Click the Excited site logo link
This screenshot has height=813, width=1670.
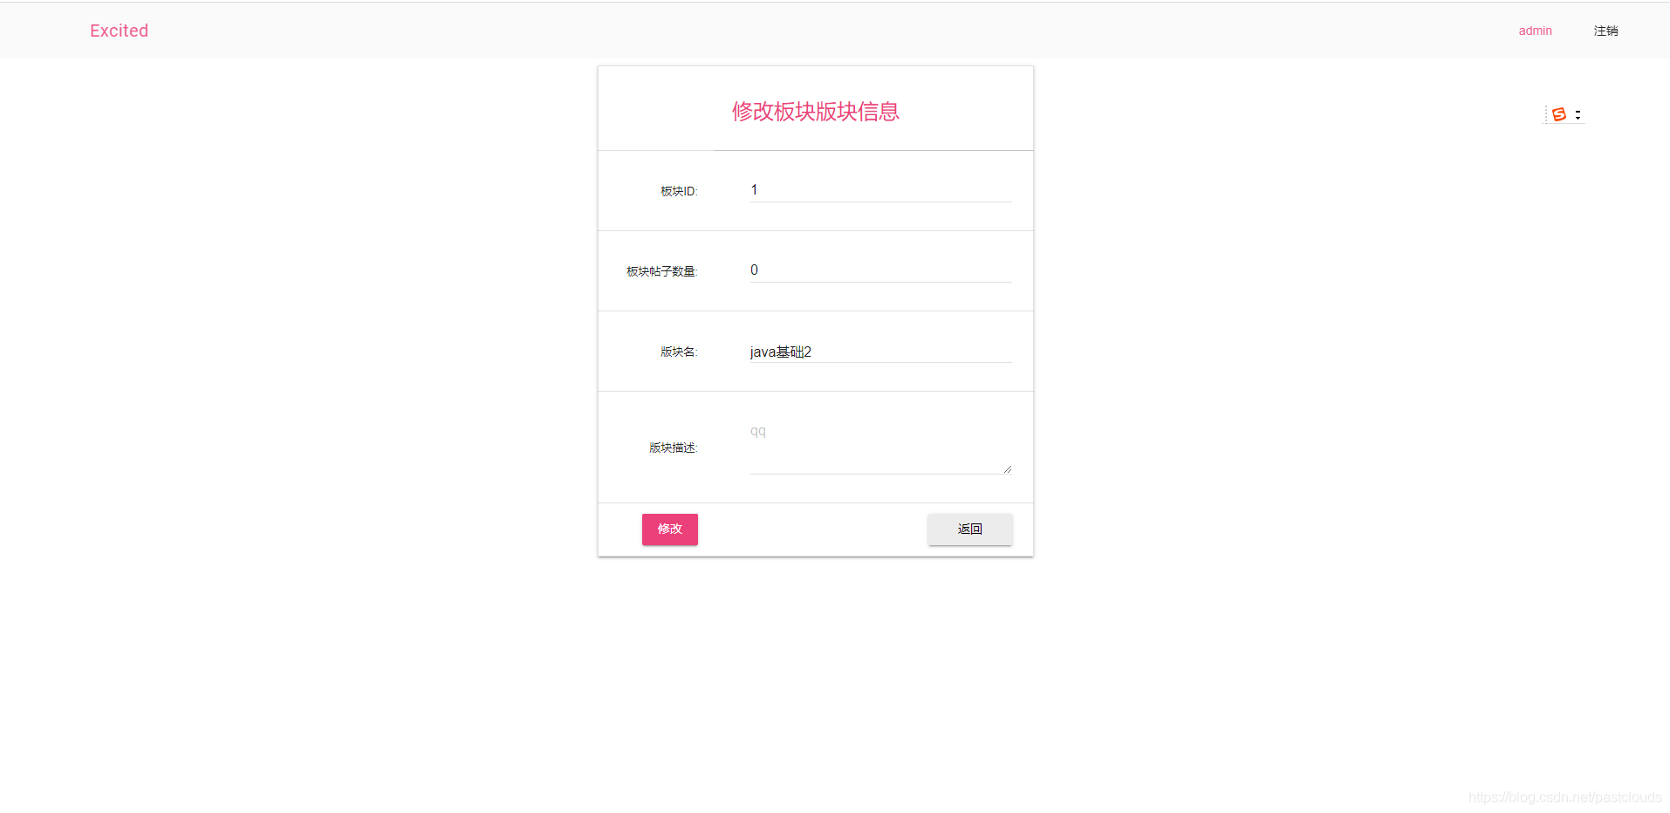point(119,31)
